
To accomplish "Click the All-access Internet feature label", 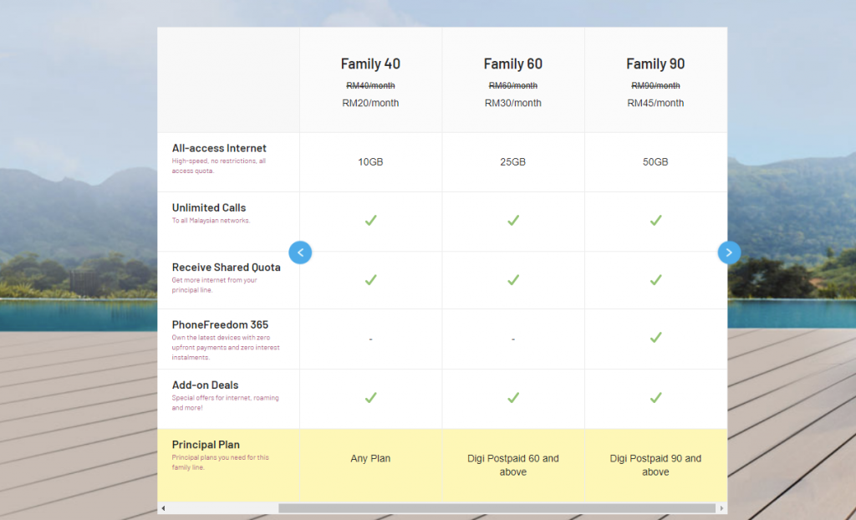I will pyautogui.click(x=219, y=149).
